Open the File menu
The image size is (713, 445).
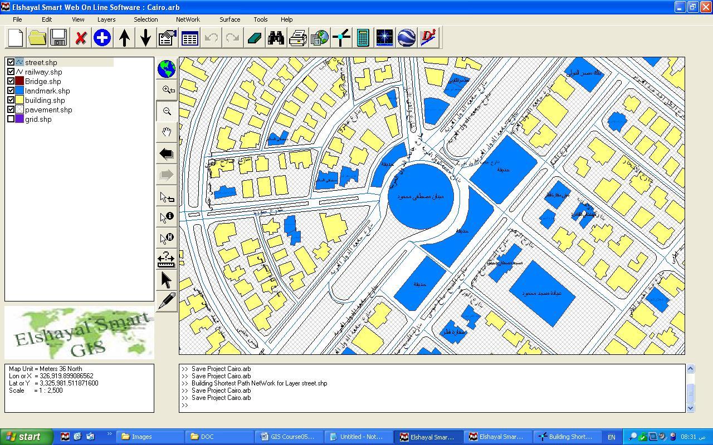pos(17,19)
